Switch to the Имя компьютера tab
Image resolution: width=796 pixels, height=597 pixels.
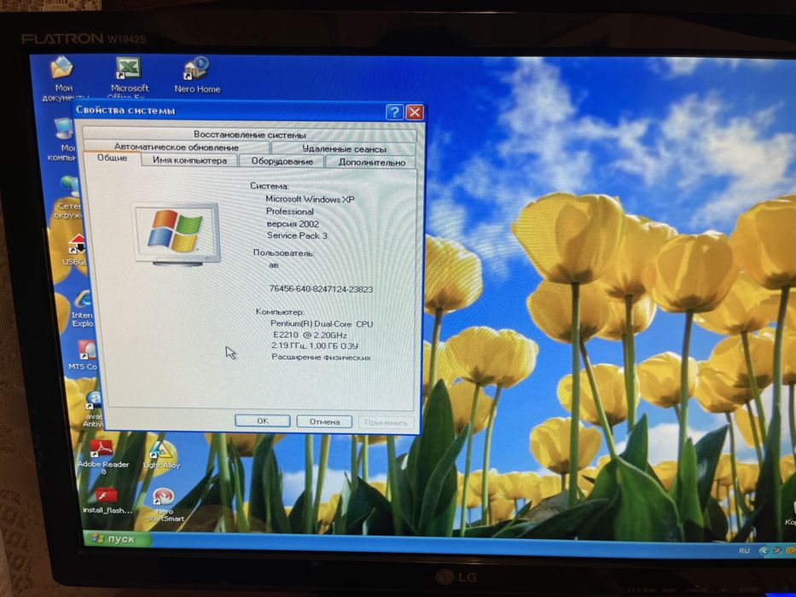point(189,160)
